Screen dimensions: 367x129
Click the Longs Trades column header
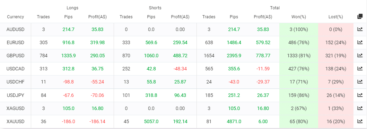click(43, 17)
